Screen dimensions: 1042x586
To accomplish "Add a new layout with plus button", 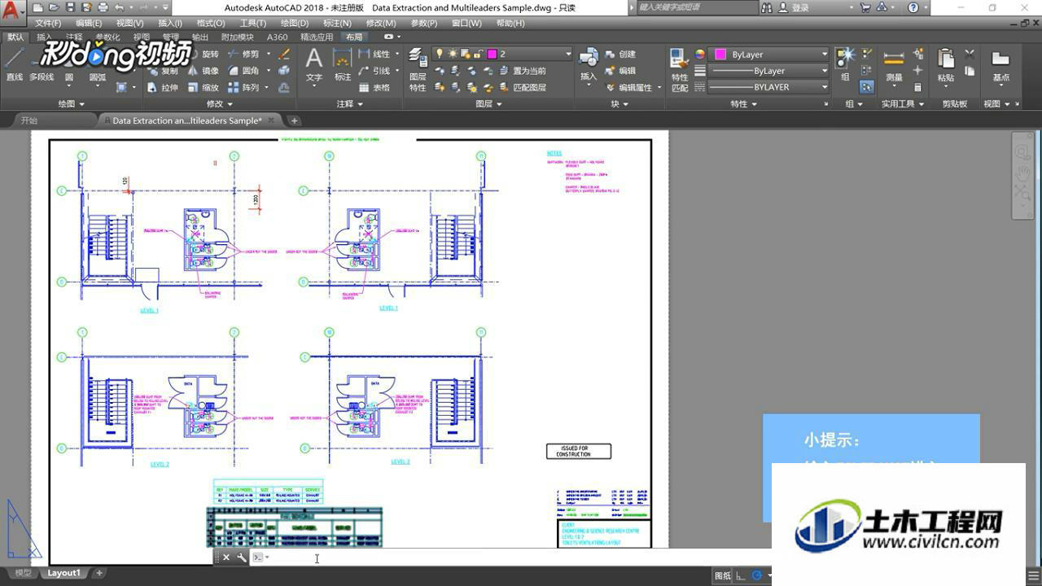I will click(x=99, y=573).
